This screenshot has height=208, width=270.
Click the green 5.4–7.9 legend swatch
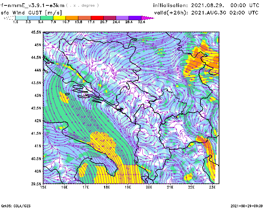pyautogui.click(x=47, y=18)
